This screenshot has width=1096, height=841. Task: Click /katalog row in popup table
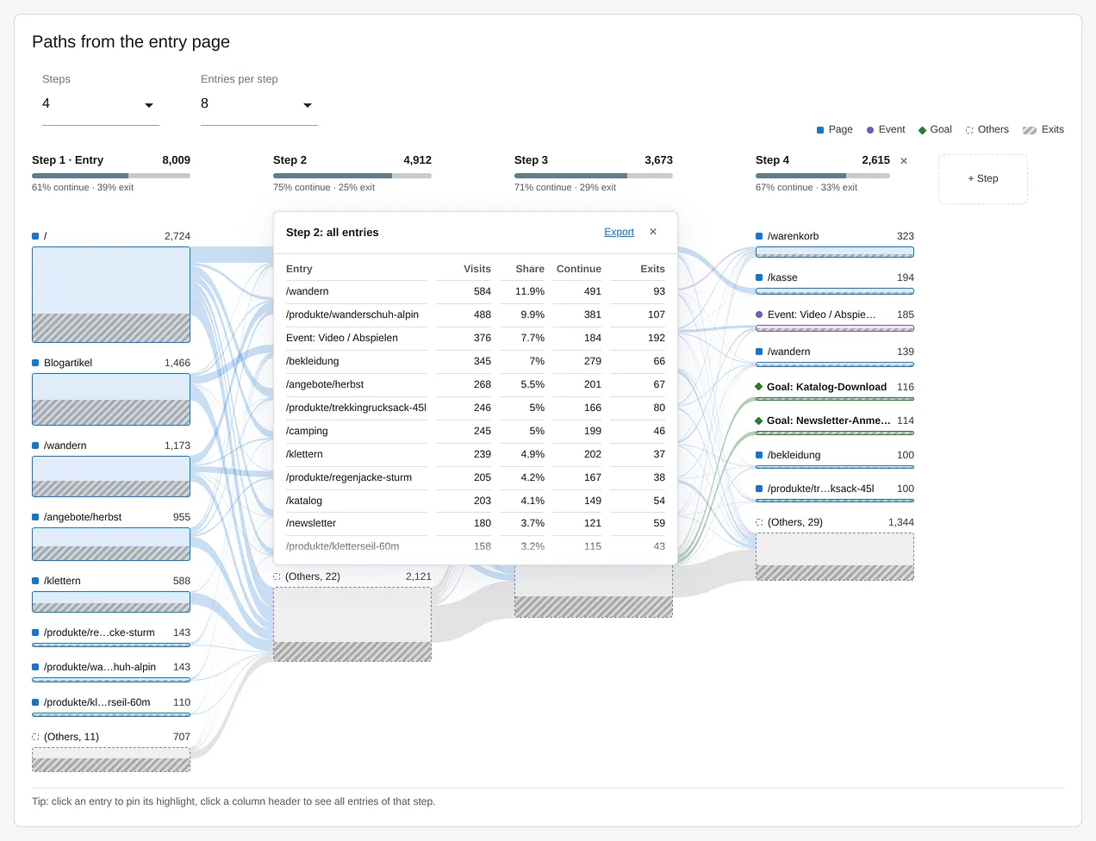[x=476, y=501]
